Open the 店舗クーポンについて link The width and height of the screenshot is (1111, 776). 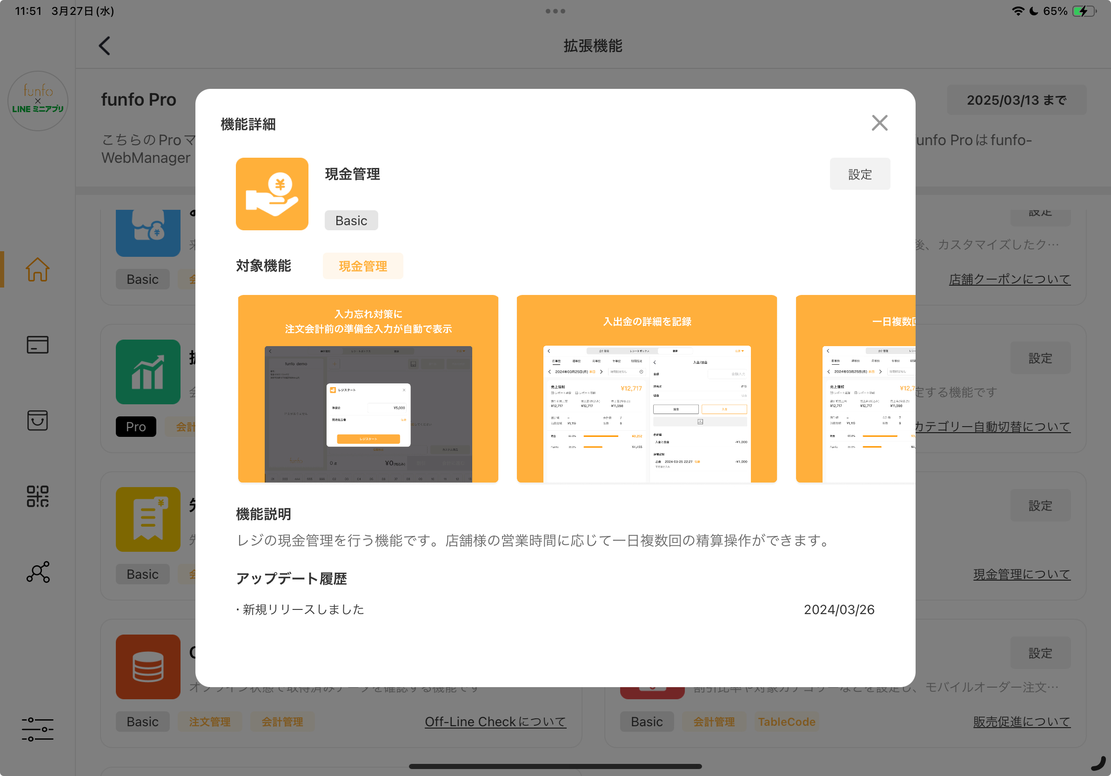[1010, 279]
